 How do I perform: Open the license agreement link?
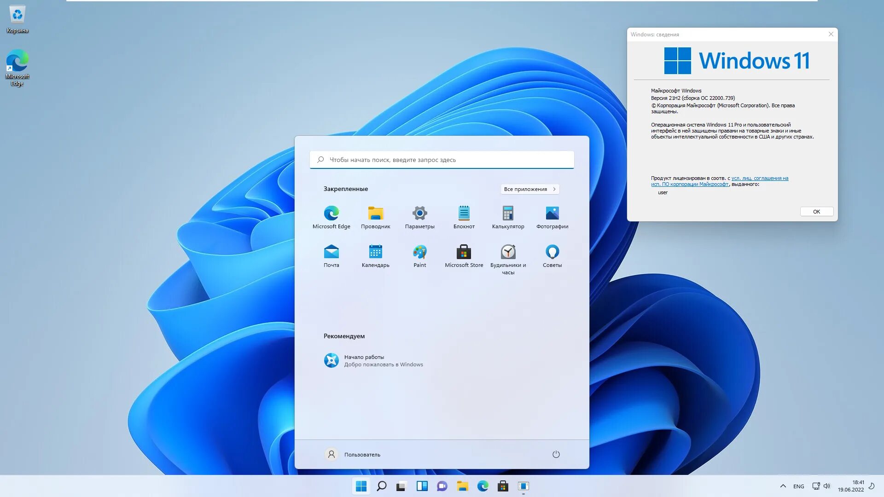point(759,179)
